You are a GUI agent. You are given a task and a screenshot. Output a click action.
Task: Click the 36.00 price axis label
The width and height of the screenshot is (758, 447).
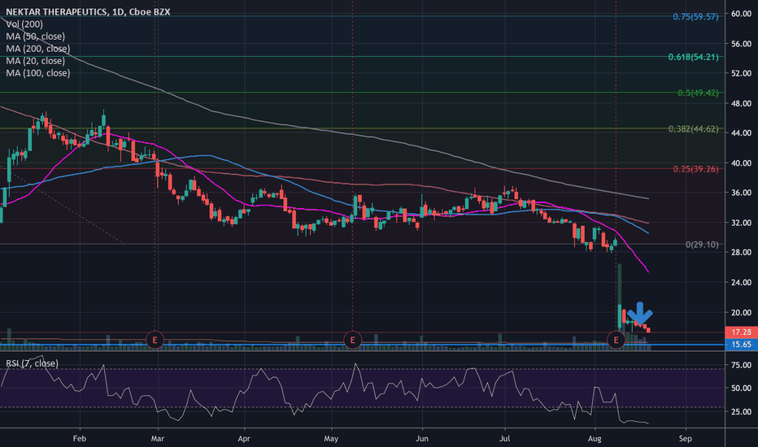point(741,193)
